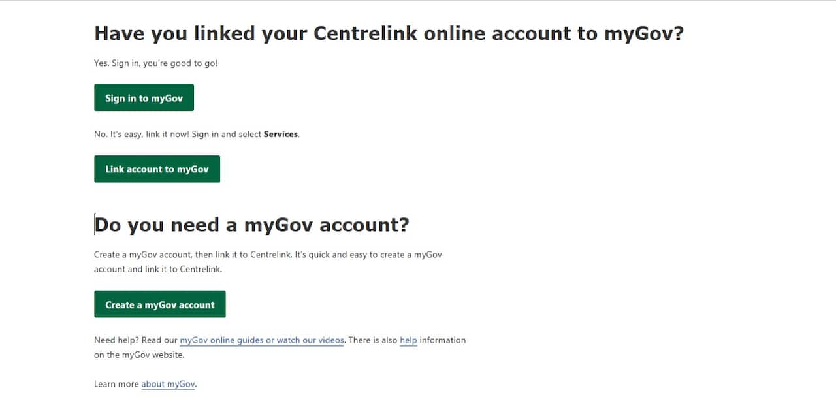This screenshot has width=836, height=397.
Task: Select the heading about linking Centrelink to myGov
Action: [x=390, y=33]
